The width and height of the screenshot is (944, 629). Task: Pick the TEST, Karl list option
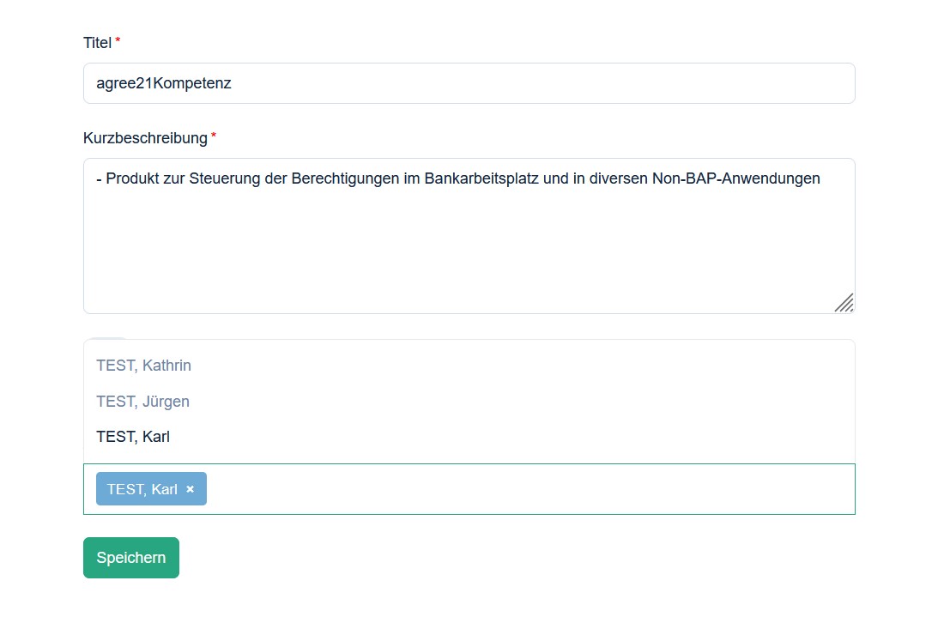[469, 437]
